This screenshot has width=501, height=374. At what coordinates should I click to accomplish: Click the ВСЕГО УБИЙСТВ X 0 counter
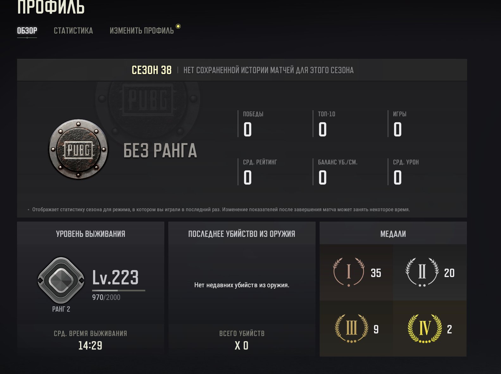(x=241, y=345)
